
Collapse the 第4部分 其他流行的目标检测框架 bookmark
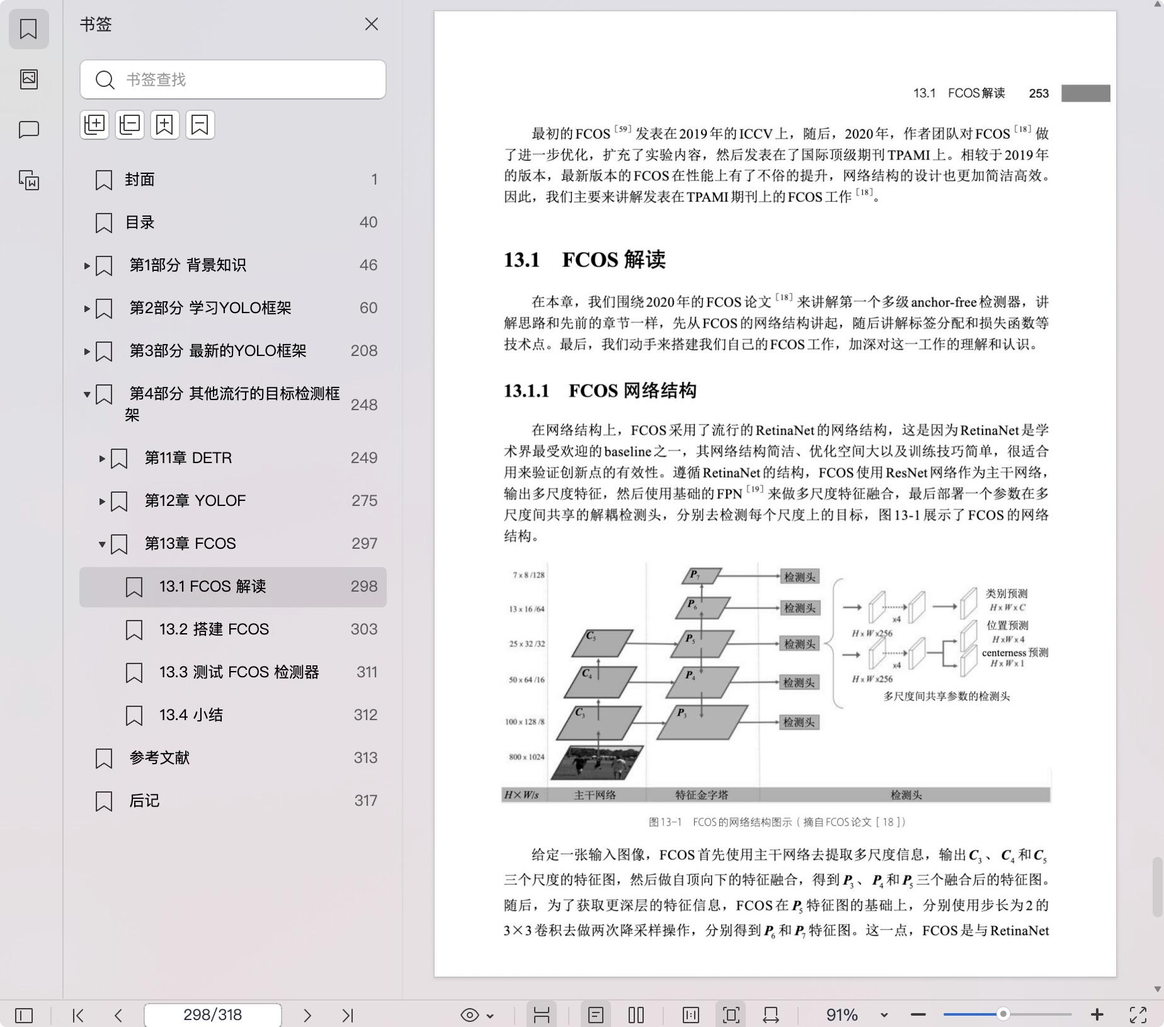pyautogui.click(x=87, y=394)
